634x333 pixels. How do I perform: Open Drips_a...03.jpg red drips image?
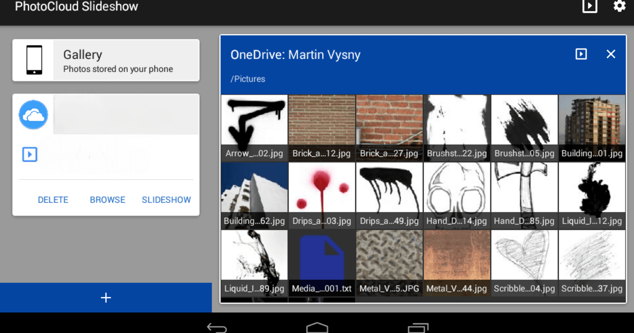point(322,196)
